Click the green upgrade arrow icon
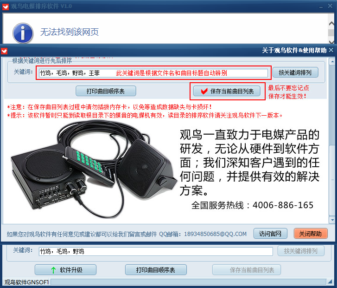337x288 pixels. click(x=53, y=270)
